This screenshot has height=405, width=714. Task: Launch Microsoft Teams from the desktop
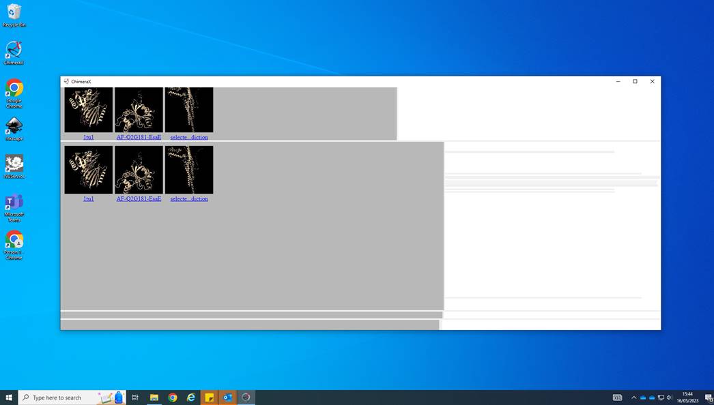pos(14,205)
